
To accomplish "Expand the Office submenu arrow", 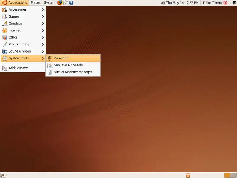I will tap(43, 37).
